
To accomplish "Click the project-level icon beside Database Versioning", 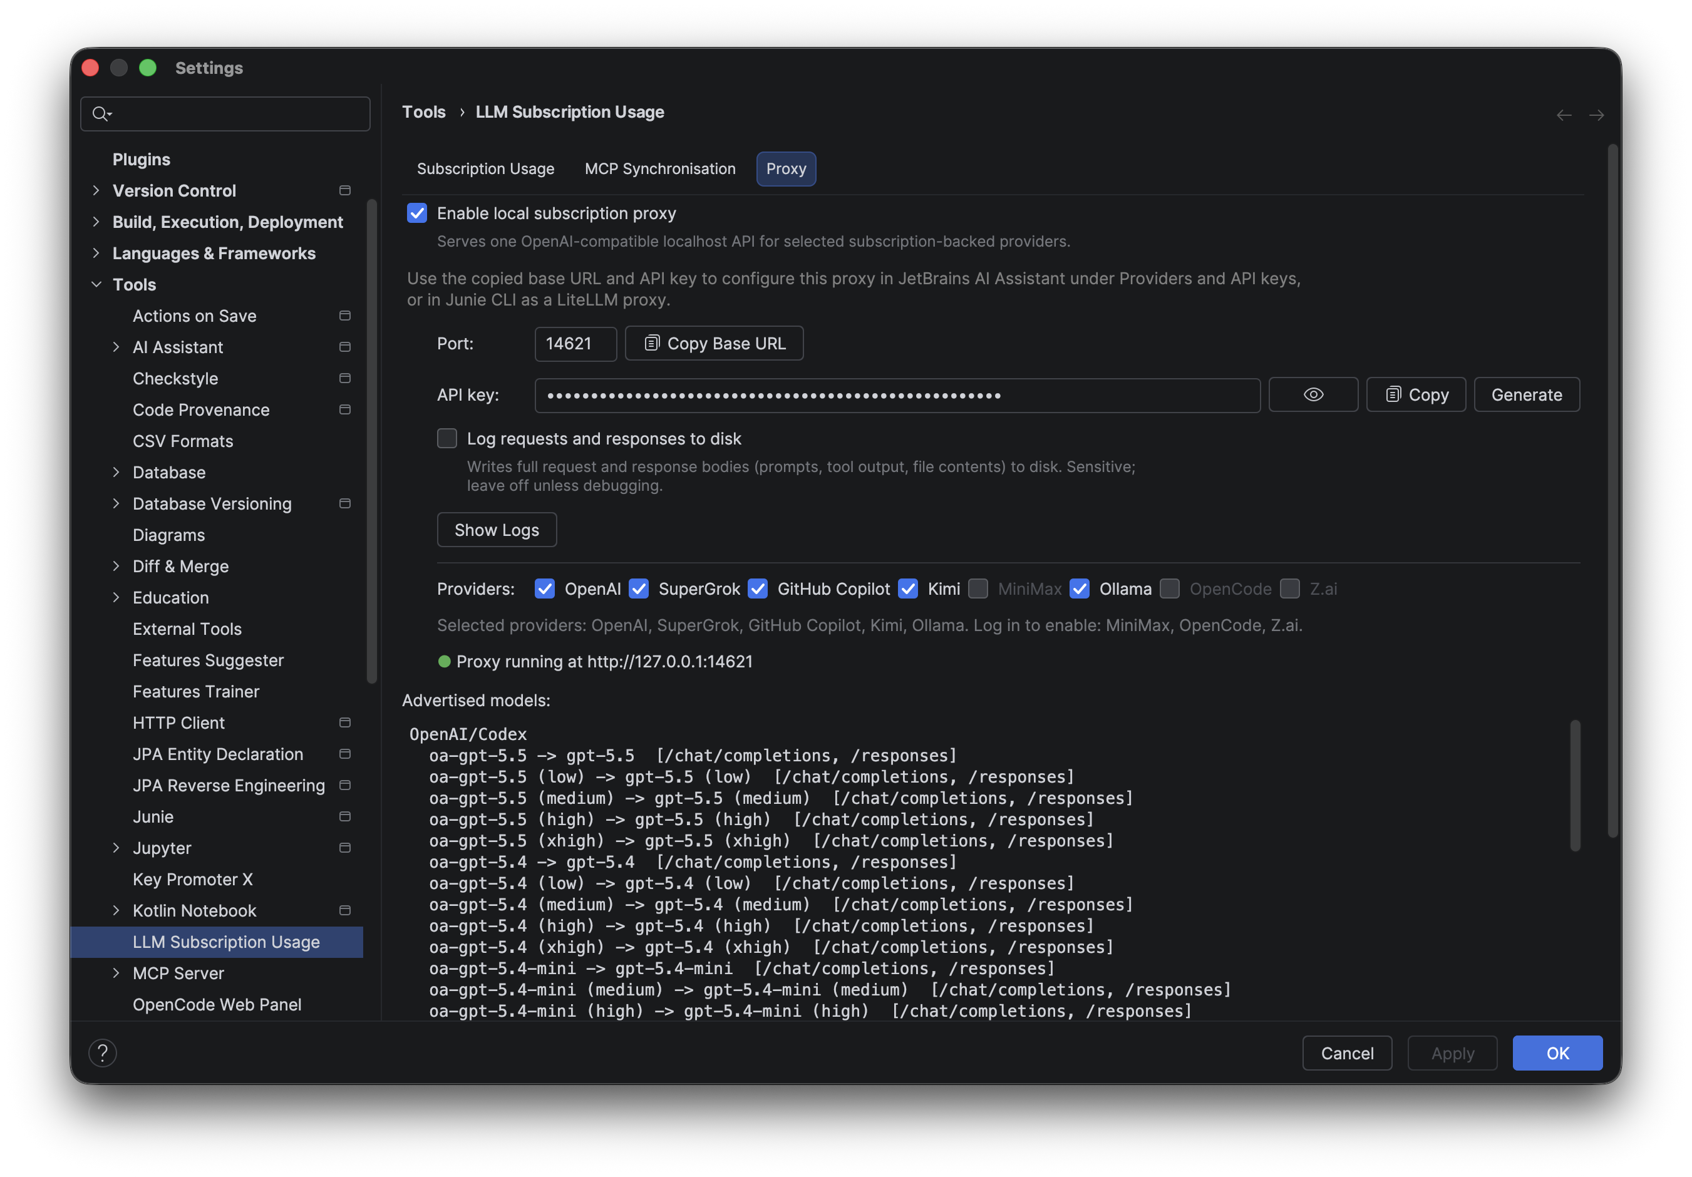I will [344, 504].
